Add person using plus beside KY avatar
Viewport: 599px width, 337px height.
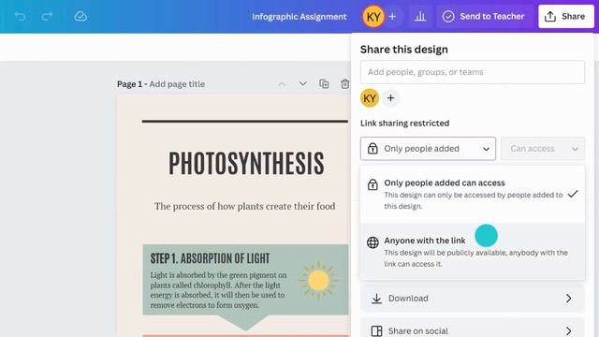(x=390, y=98)
